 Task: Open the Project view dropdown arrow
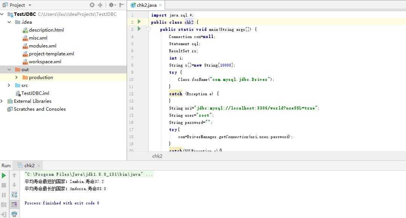click(30, 5)
